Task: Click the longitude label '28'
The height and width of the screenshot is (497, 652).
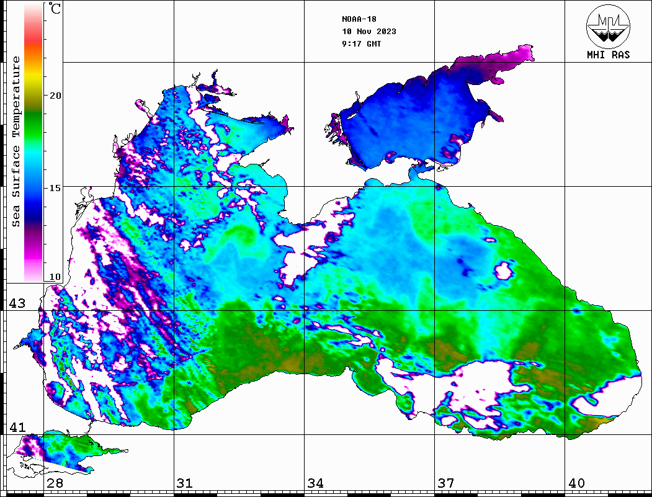Action: [55, 483]
